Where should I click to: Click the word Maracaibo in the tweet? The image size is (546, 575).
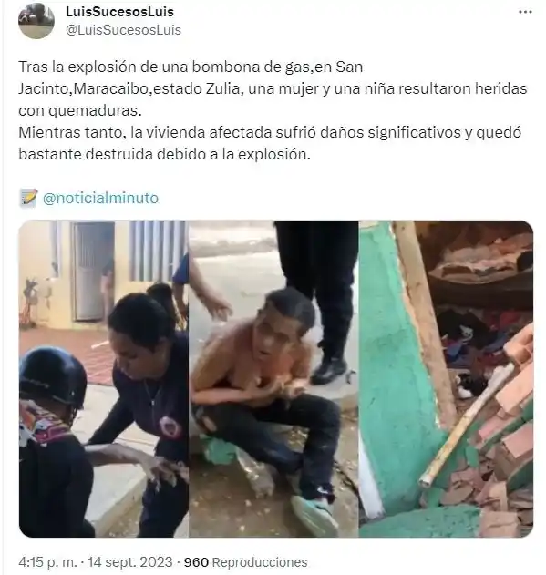(111, 88)
